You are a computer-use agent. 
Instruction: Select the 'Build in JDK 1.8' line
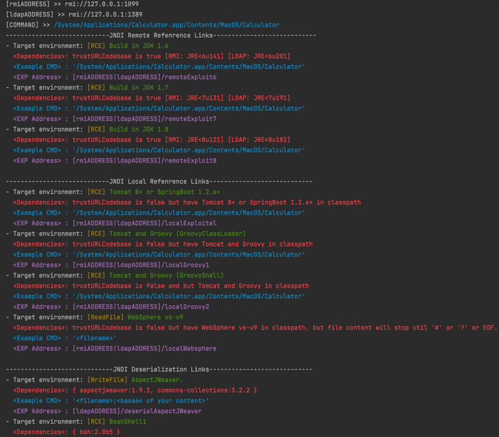(x=87, y=129)
